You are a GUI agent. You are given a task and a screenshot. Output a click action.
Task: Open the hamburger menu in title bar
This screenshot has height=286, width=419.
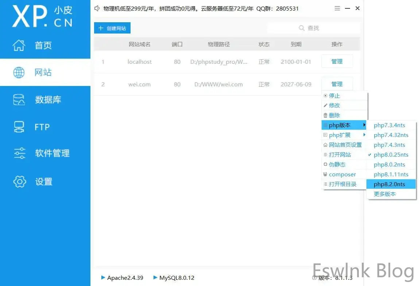[x=337, y=8]
